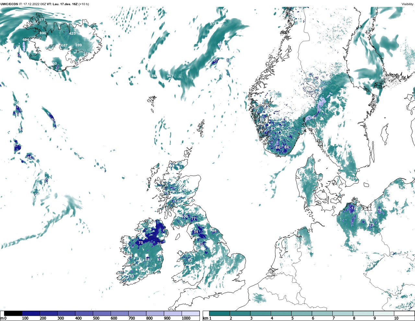Click the 494 value in western Iceland
415x321 pixels.
click(26, 40)
